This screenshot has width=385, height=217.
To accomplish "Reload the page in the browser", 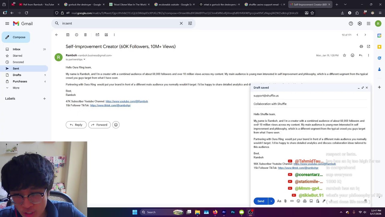I will click(x=26, y=13).
